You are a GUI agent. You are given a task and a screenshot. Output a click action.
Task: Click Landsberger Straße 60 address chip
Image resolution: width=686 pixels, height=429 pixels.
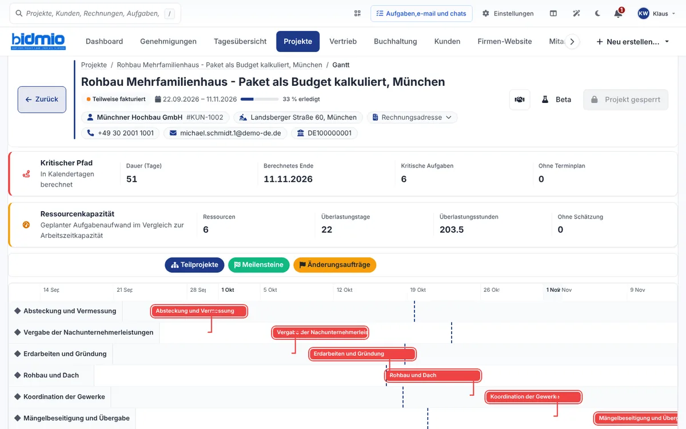[x=298, y=117]
